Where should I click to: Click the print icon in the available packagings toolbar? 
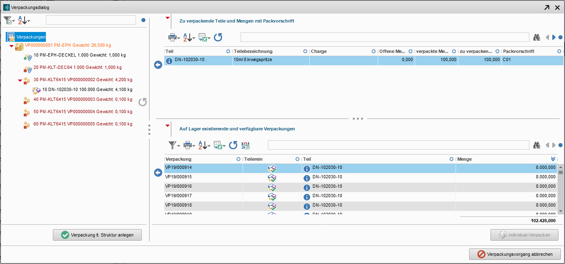189,145
